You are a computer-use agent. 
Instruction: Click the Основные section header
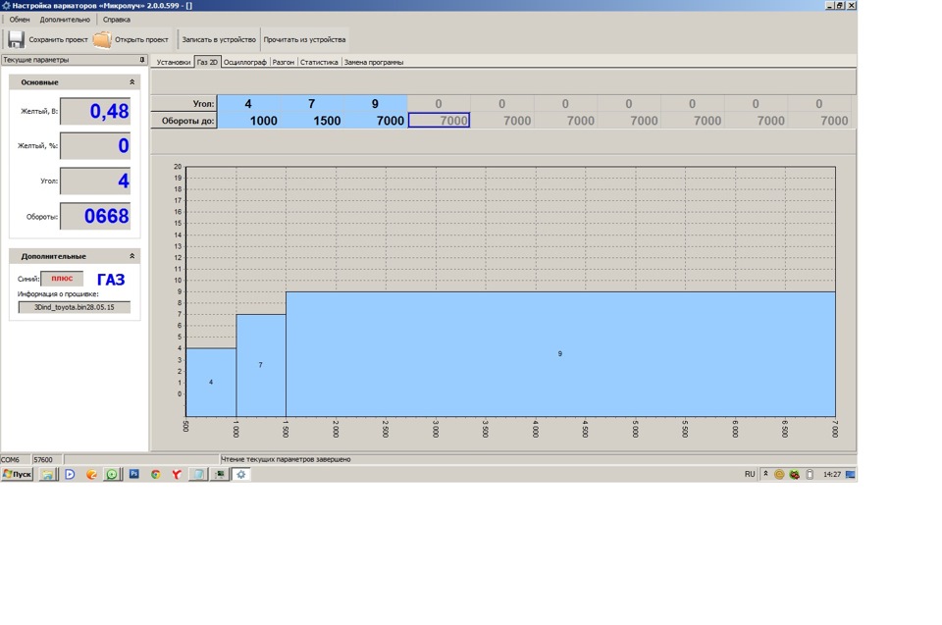tap(75, 81)
